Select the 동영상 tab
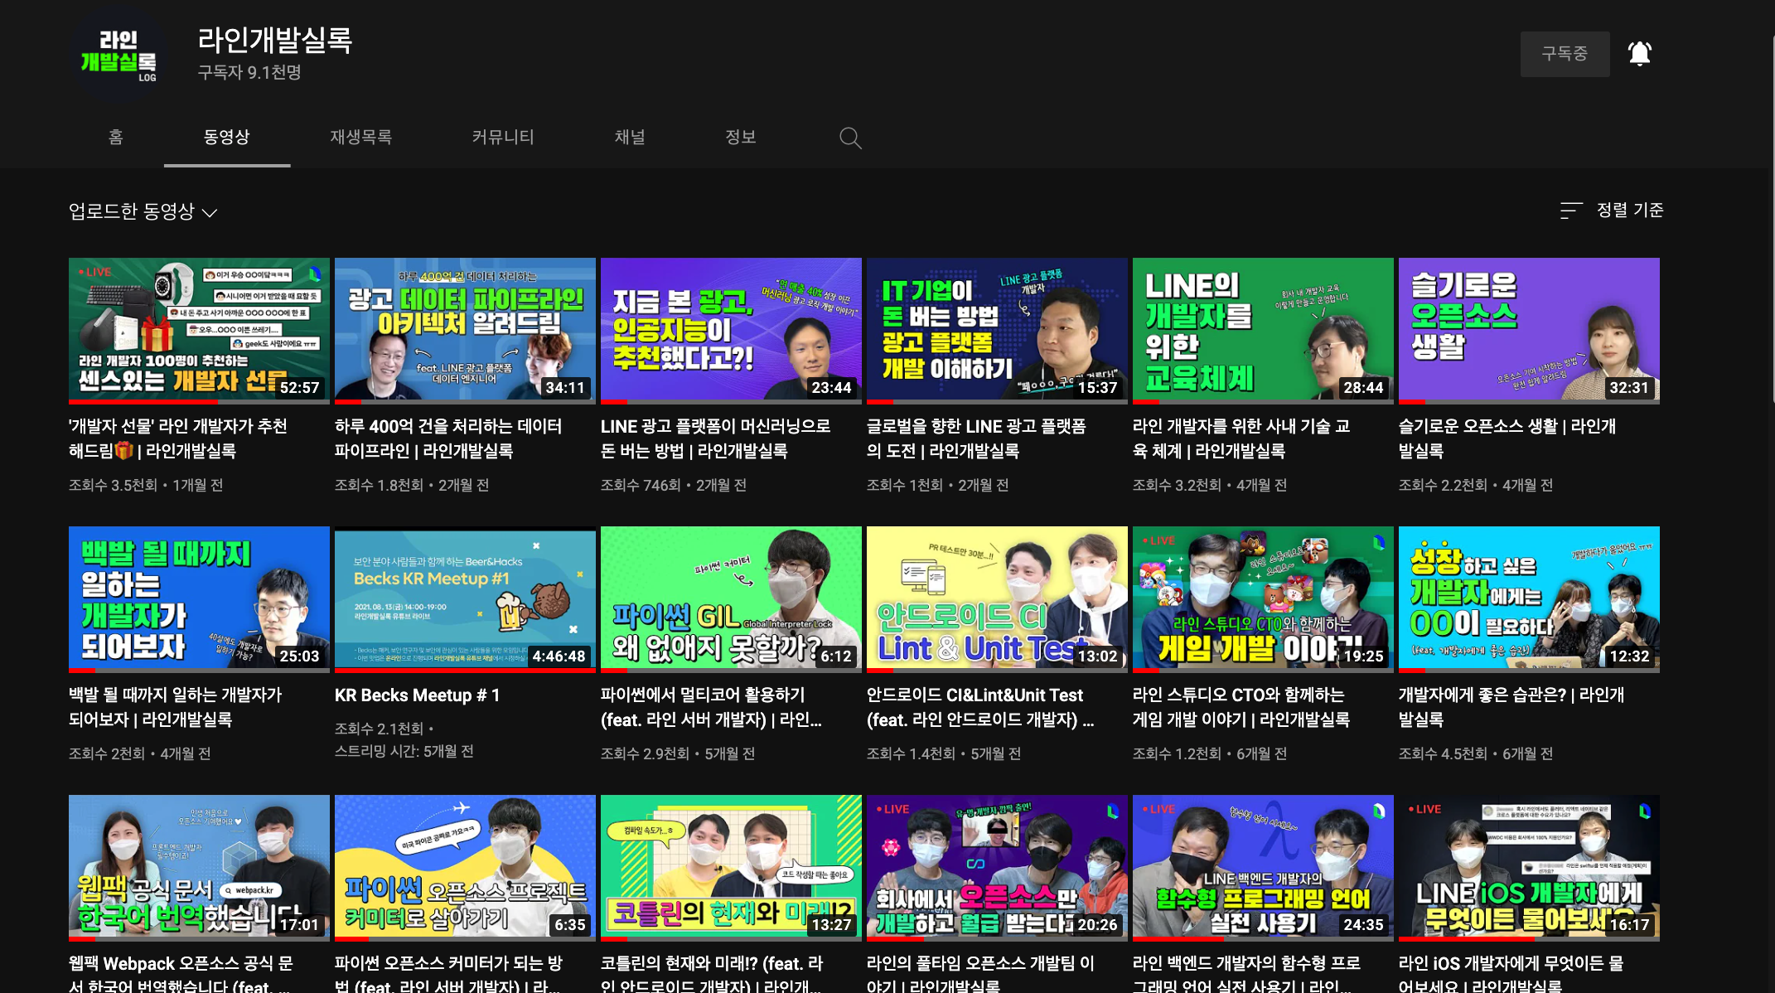This screenshot has height=993, width=1775. (227, 137)
